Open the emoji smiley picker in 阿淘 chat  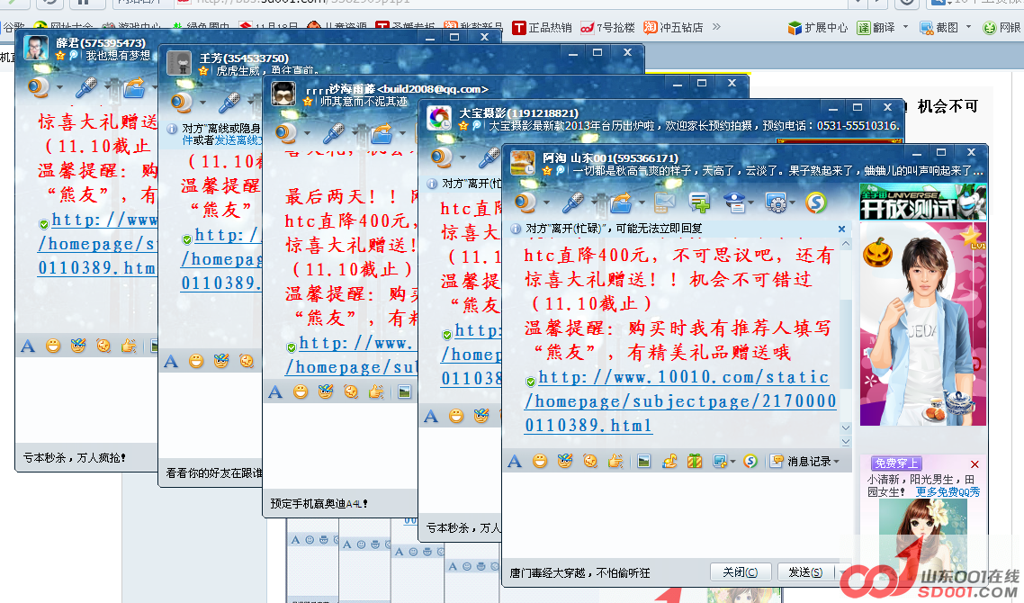(539, 461)
